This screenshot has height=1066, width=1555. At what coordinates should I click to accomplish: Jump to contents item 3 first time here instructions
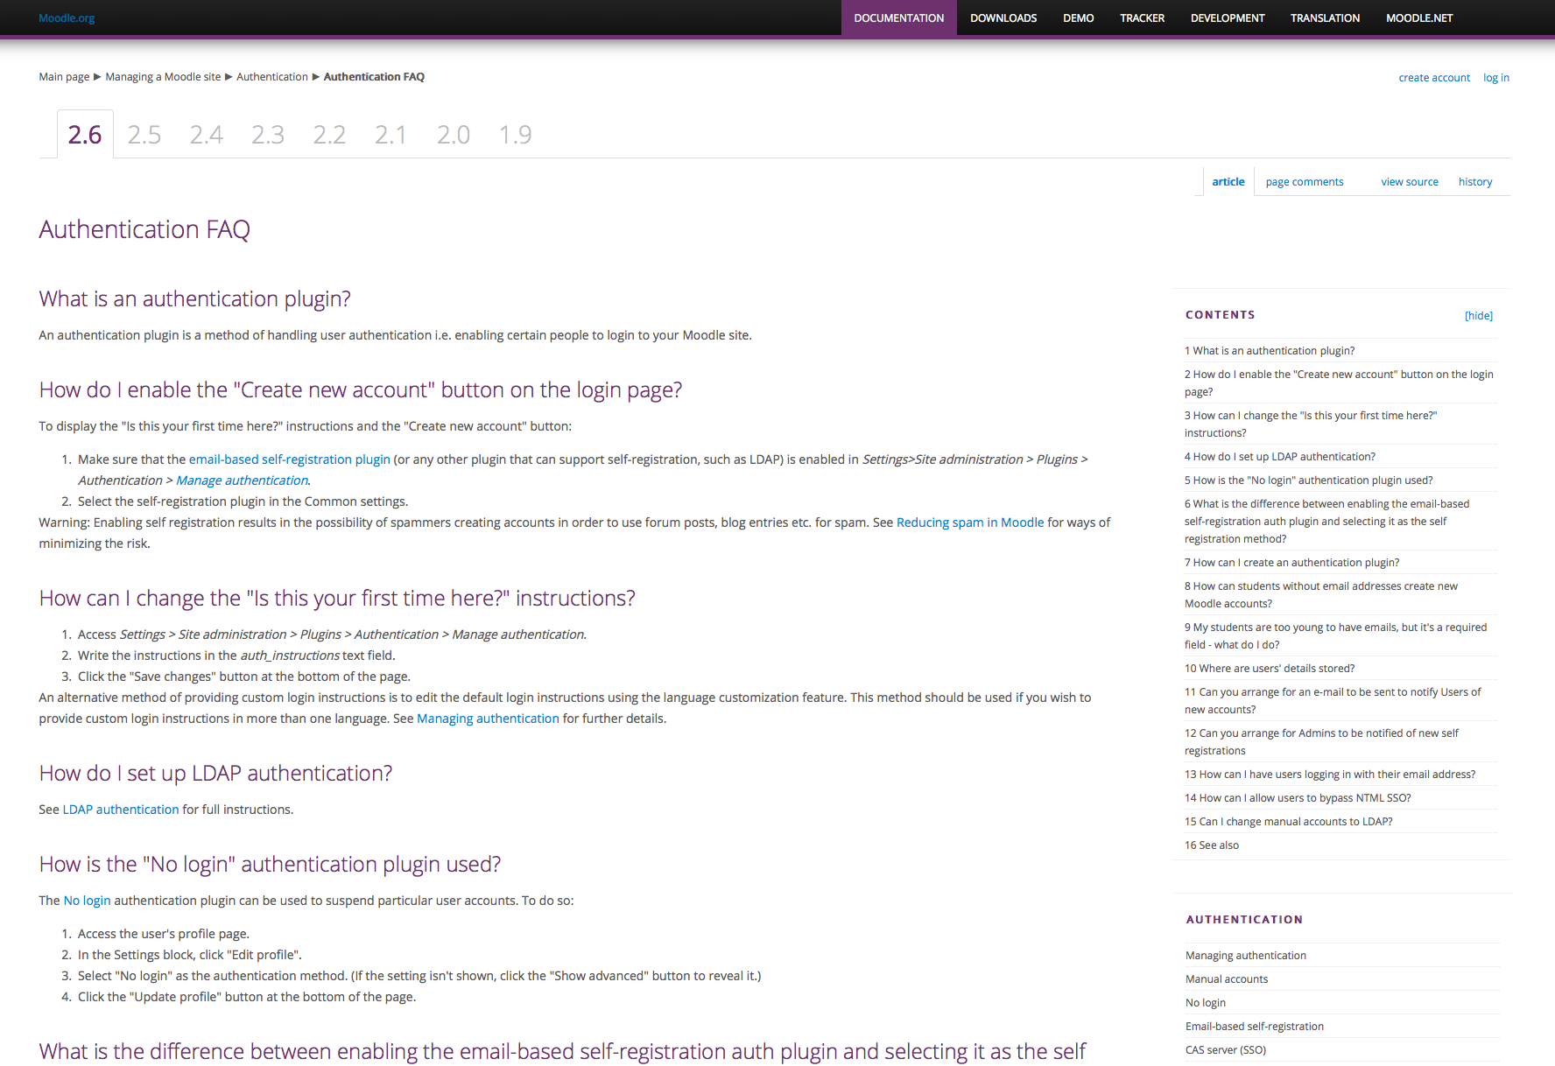click(1311, 424)
